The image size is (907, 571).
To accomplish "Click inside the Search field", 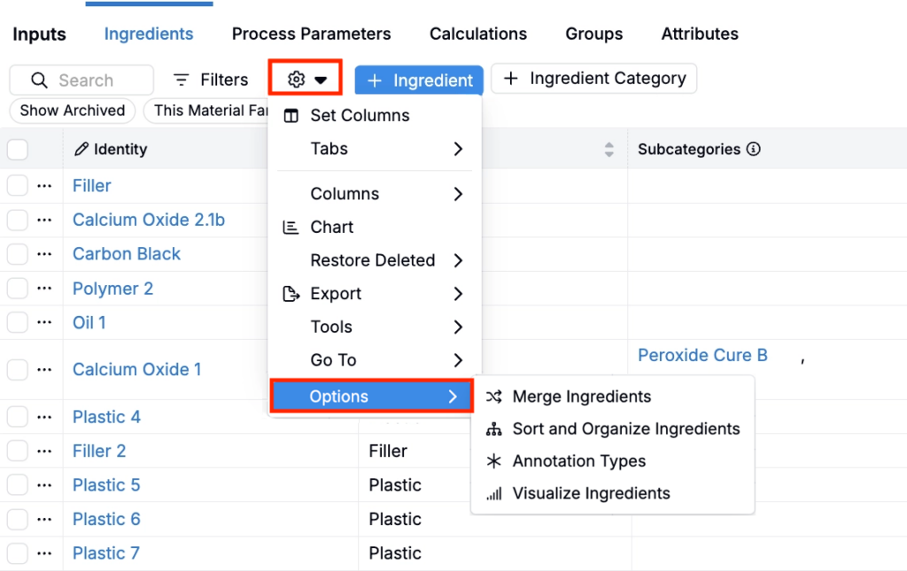I will point(81,80).
